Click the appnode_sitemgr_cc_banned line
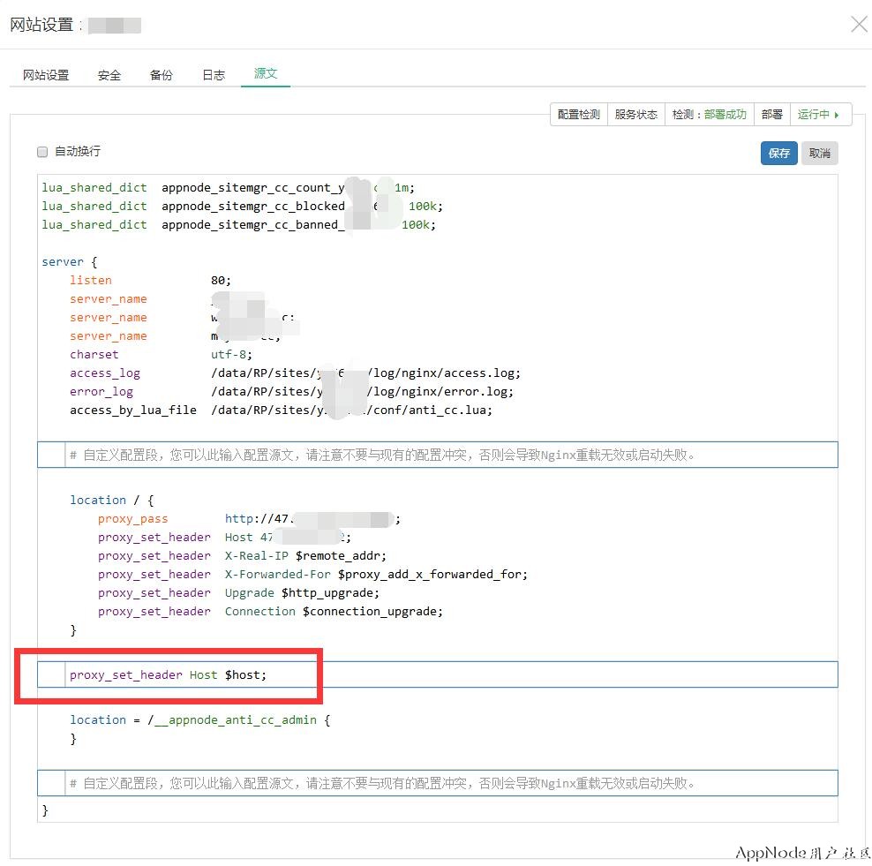 (238, 225)
